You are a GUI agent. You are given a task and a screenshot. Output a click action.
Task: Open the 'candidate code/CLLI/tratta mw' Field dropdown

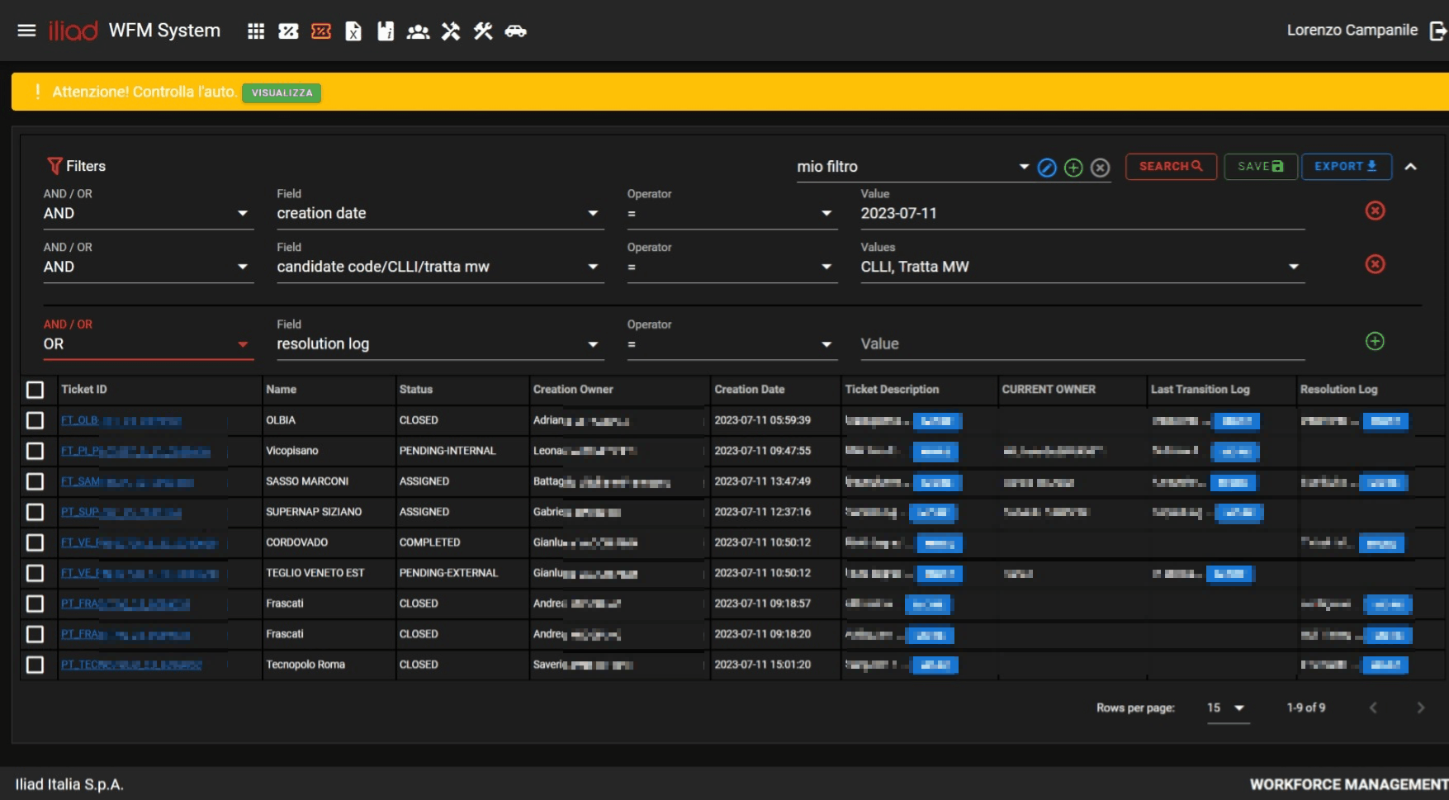coord(440,267)
